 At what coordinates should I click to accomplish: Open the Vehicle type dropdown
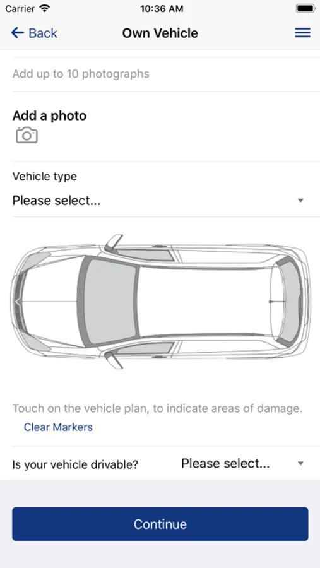click(x=160, y=200)
